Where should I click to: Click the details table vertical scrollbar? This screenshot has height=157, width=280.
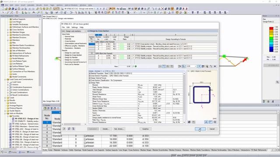point(184,98)
